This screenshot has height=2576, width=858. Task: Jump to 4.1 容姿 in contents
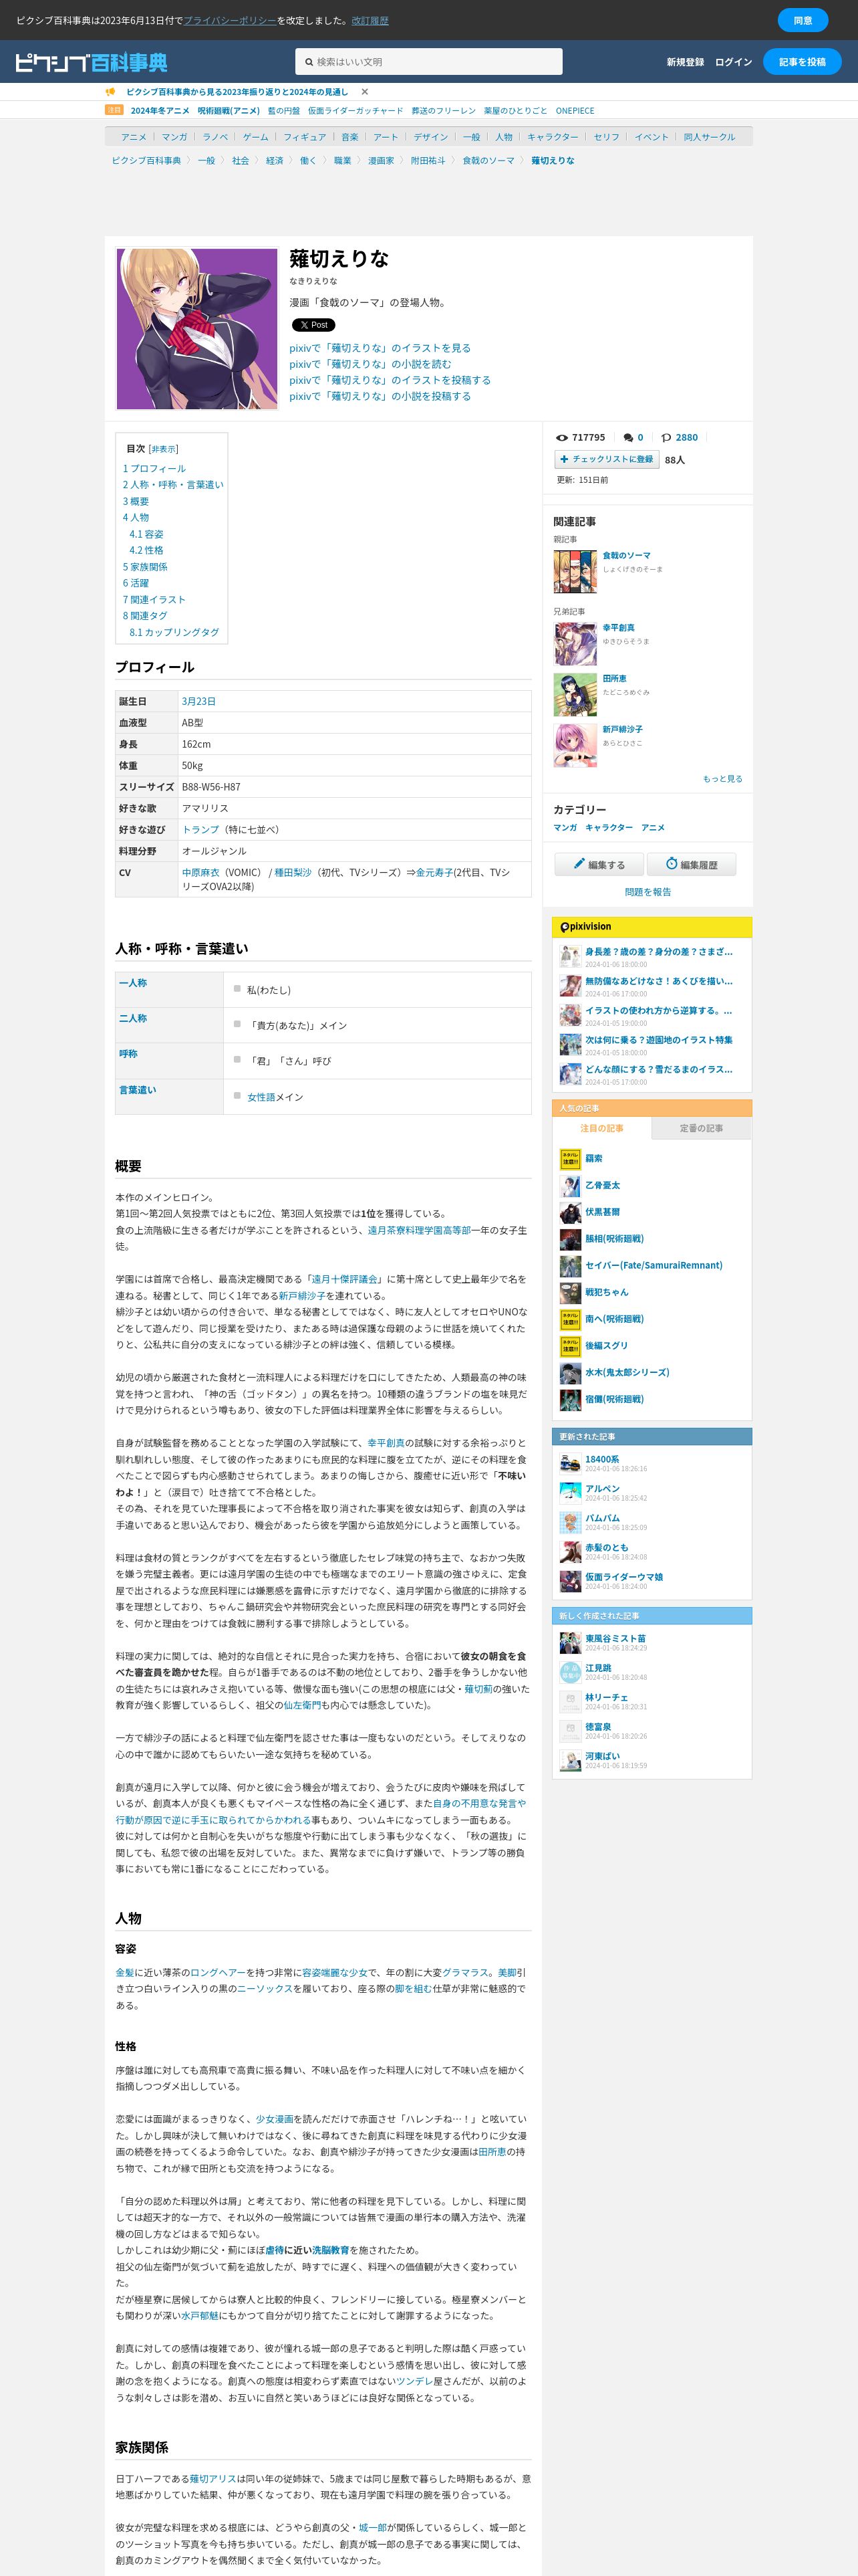click(146, 534)
